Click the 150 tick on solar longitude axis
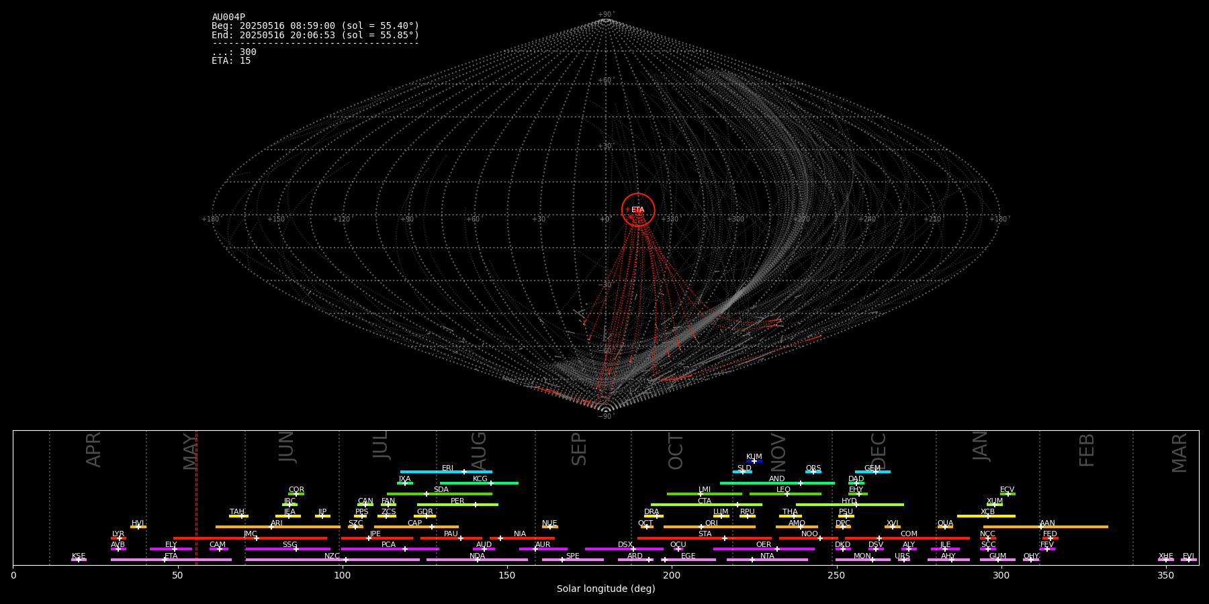The image size is (1209, 604). (507, 575)
